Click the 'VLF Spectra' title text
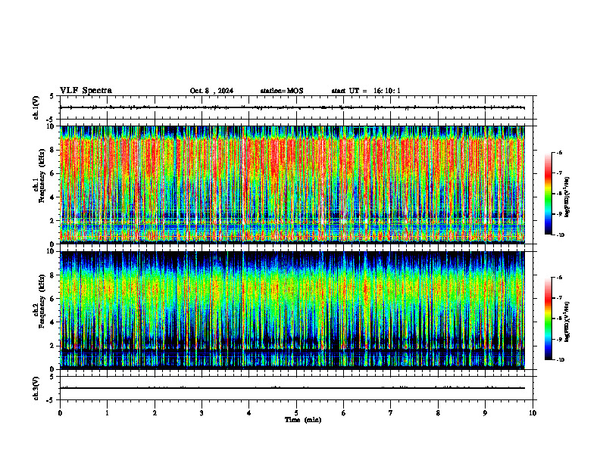Screen dimensions: 600x463 pyautogui.click(x=86, y=91)
